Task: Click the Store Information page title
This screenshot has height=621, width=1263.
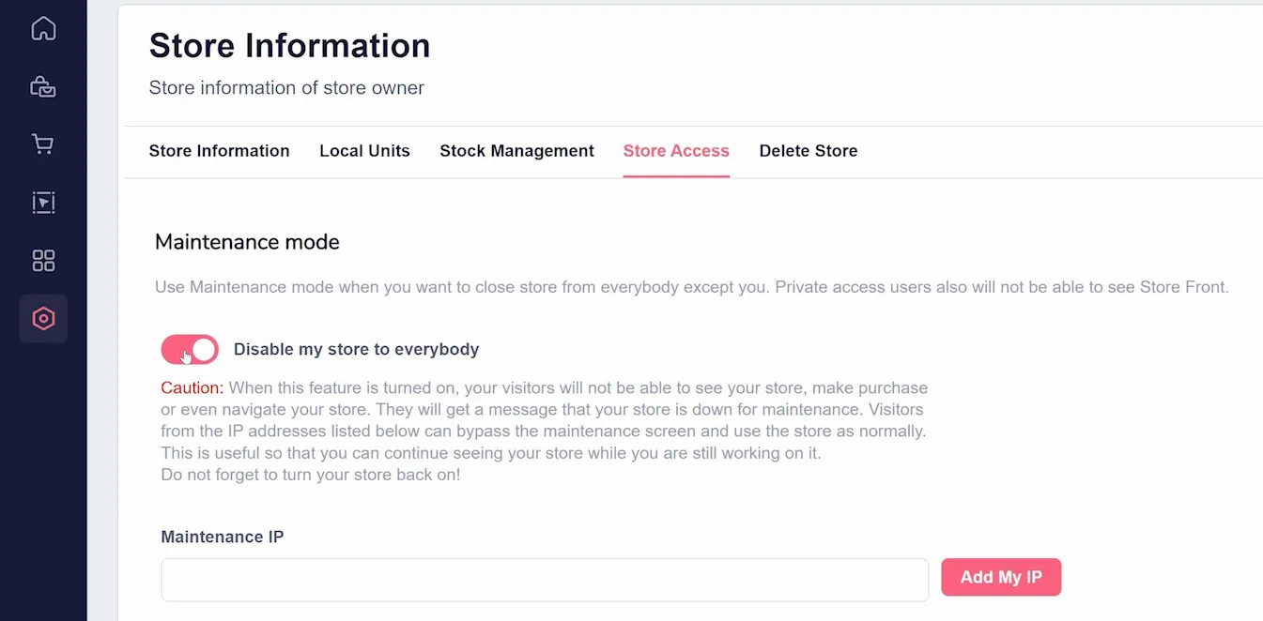Action: (289, 46)
